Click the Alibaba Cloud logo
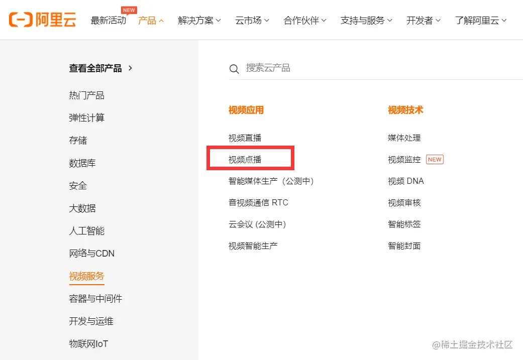523x360 pixels. pyautogui.click(x=42, y=20)
